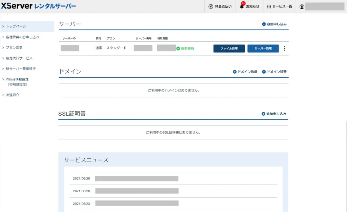Click the chevron next to 各種特典のお申し込み
This screenshot has height=212, width=347.
3,37
